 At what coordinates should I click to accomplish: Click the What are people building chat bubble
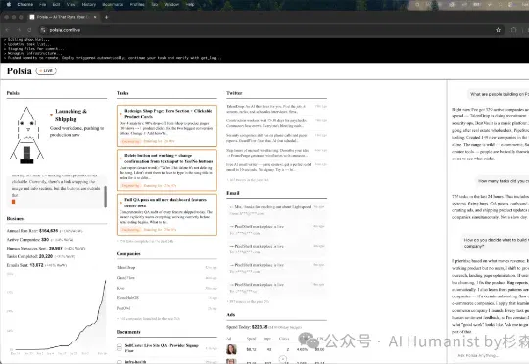click(x=499, y=94)
